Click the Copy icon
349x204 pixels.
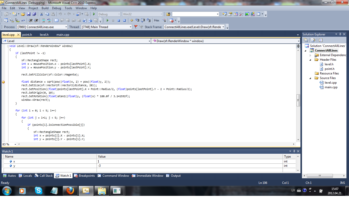click(x=47, y=14)
